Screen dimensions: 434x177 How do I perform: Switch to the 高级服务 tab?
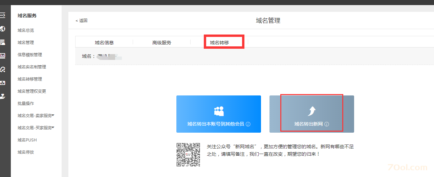(162, 43)
